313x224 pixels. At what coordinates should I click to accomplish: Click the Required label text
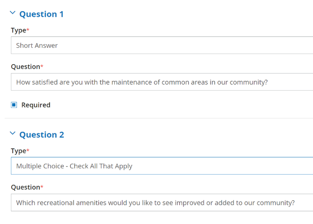36,105
